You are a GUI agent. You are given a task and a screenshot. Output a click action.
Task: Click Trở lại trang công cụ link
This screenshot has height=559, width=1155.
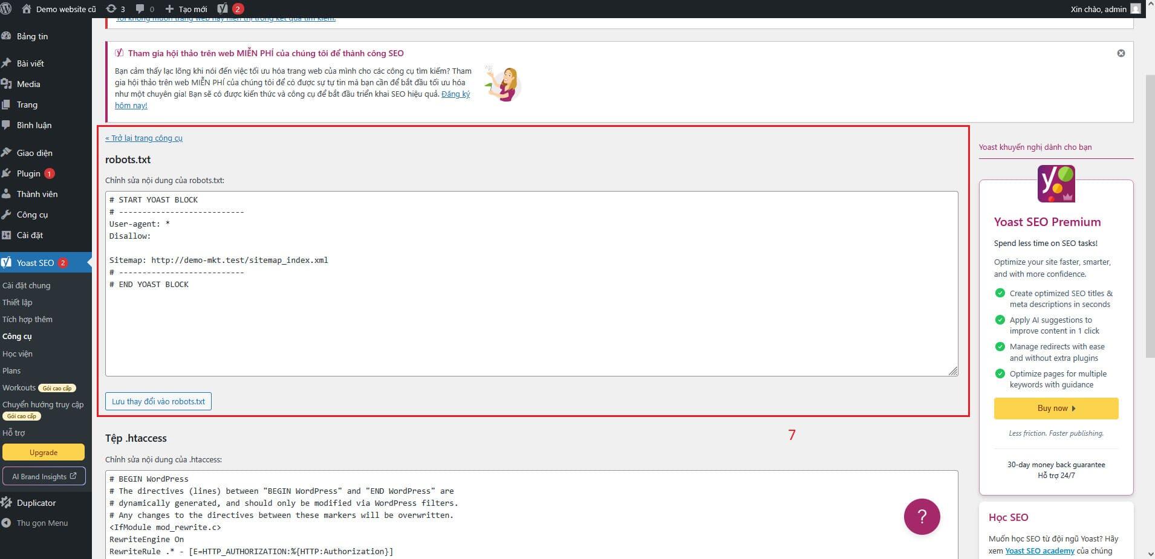click(x=144, y=138)
